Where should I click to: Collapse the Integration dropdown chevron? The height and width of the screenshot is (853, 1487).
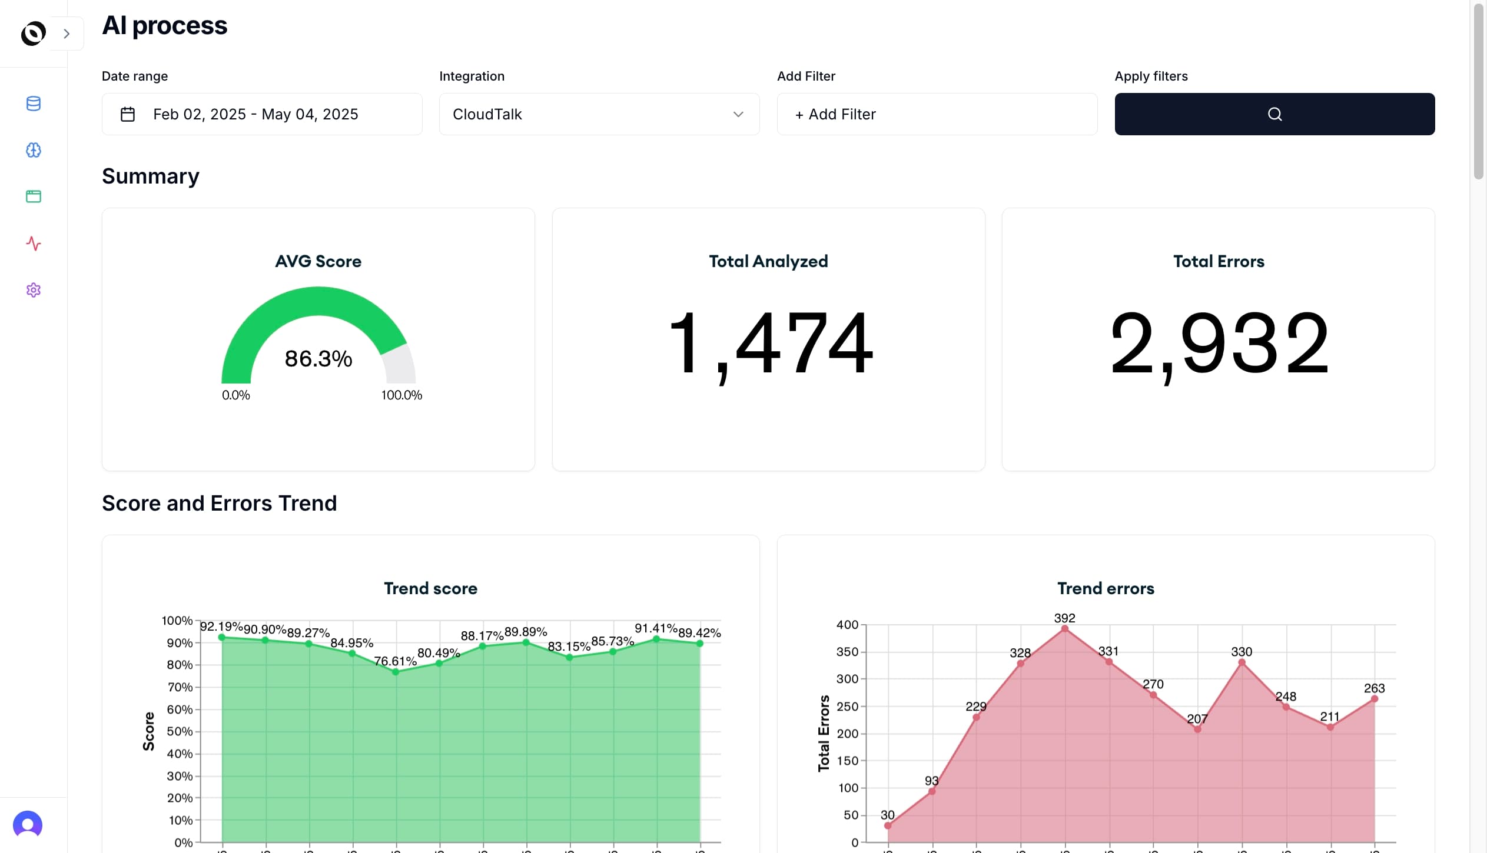(739, 115)
